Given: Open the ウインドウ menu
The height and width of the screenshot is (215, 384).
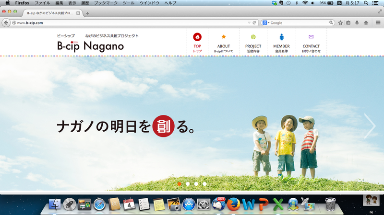Looking at the screenshot, I should (x=149, y=3).
